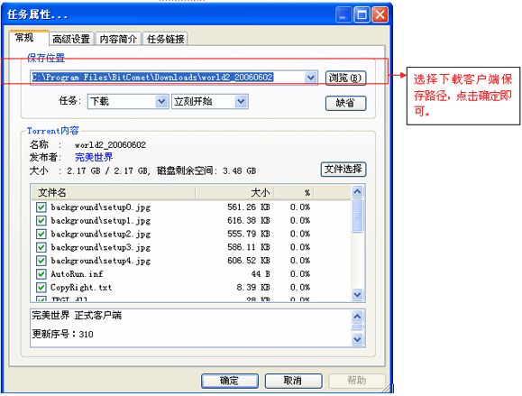Cancel the dialog with 取消

click(x=293, y=381)
